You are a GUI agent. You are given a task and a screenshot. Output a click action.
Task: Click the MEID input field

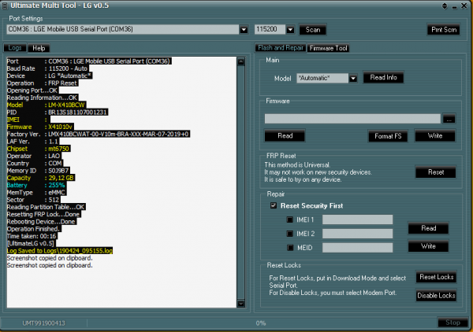click(x=357, y=248)
